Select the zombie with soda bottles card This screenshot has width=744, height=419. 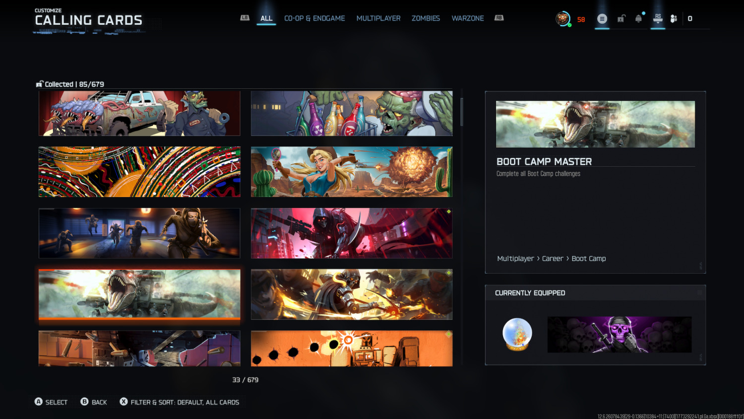pyautogui.click(x=352, y=113)
